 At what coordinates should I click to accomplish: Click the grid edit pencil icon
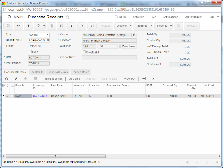[x=16, y=79]
